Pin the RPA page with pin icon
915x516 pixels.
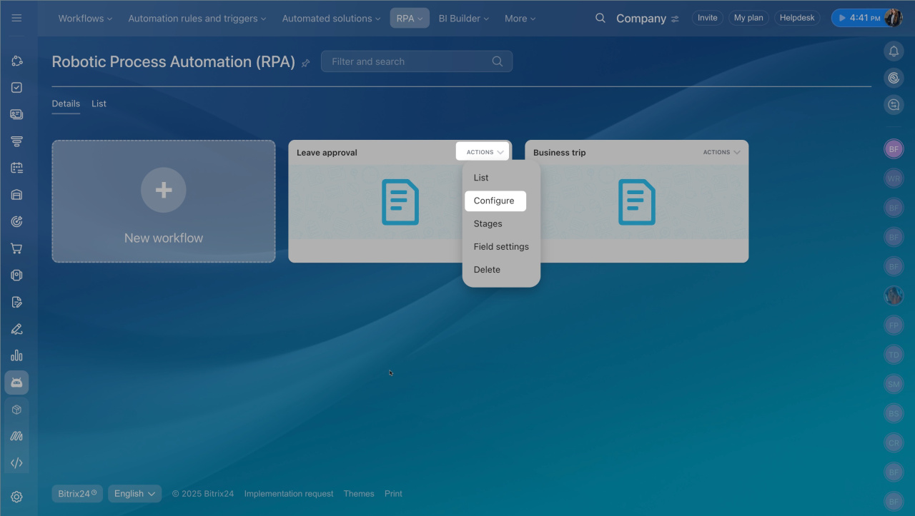[x=306, y=63]
